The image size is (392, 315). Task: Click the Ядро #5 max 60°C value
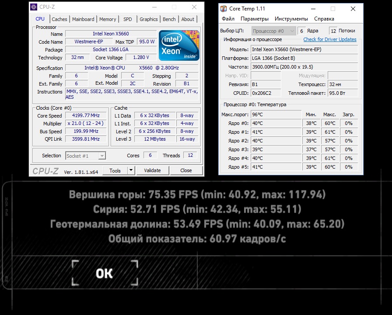(330, 167)
